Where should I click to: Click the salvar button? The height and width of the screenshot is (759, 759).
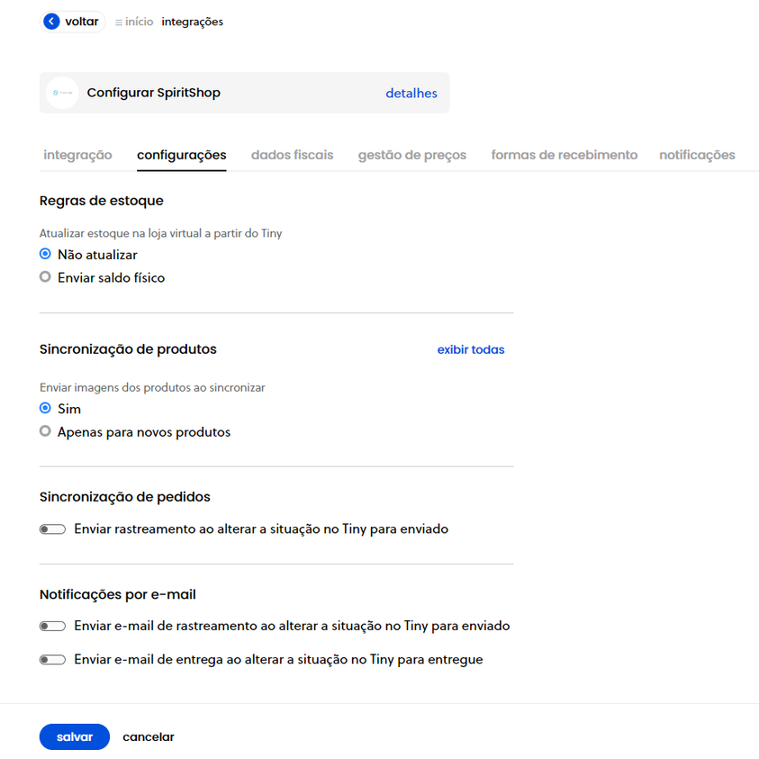(75, 736)
